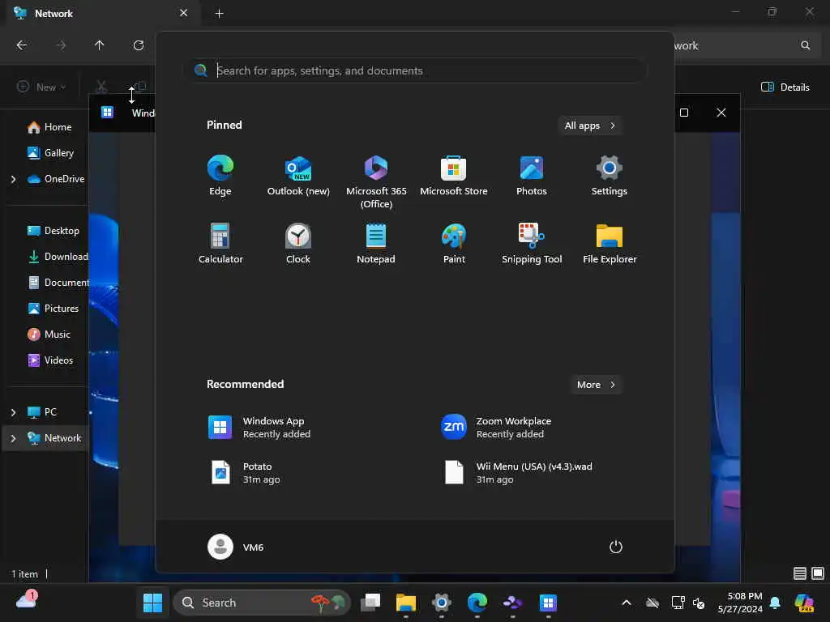830x622 pixels.
Task: Open the weather widget on the taskbar
Action: pos(27,601)
